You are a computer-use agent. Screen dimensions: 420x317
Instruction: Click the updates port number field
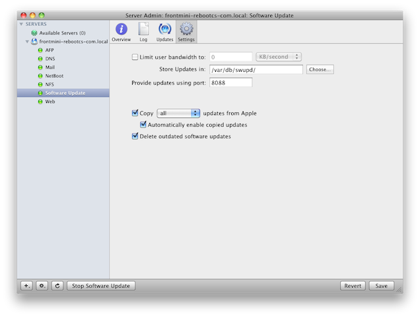pos(230,83)
